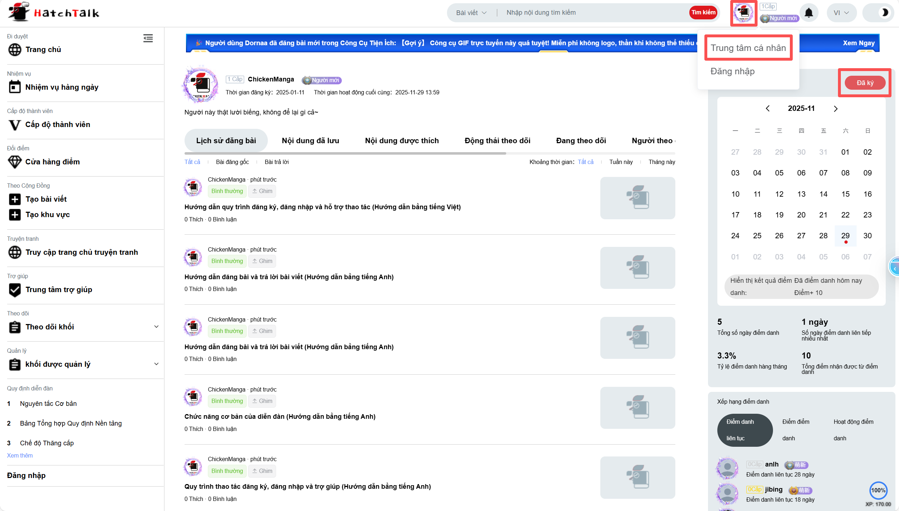This screenshot has height=511, width=899.
Task: Click the diamond icon for Cửa hàng điểm
Action: click(x=15, y=162)
